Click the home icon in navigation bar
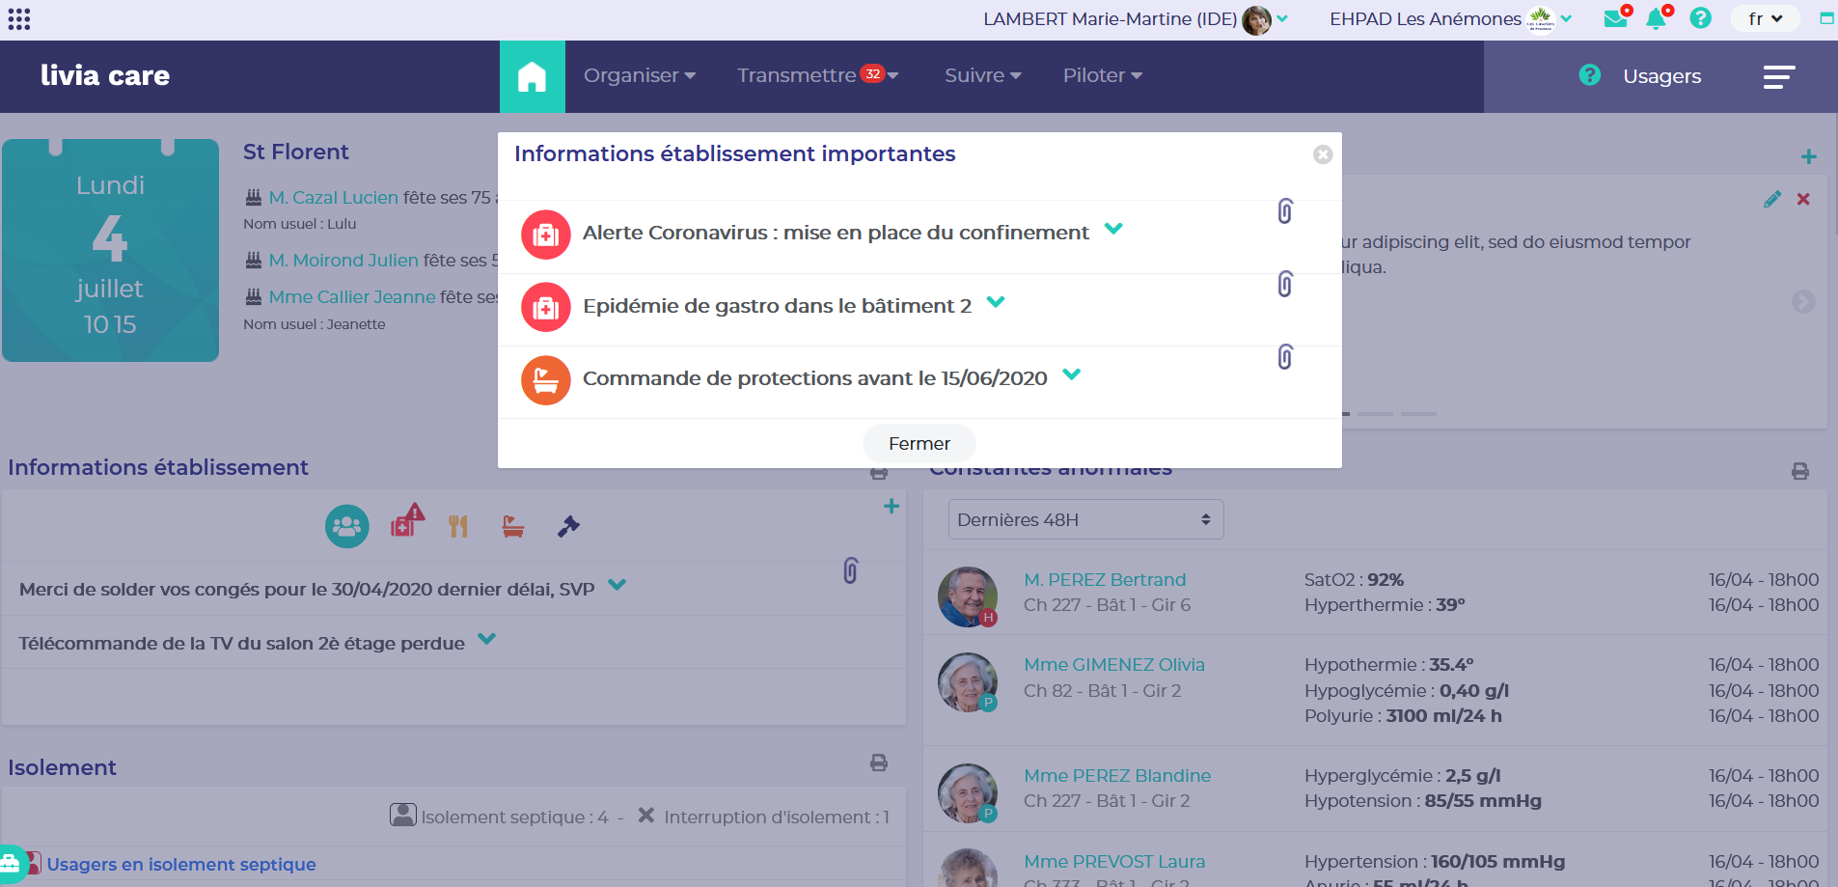Screen dimensions: 1838x887 tap(532, 76)
